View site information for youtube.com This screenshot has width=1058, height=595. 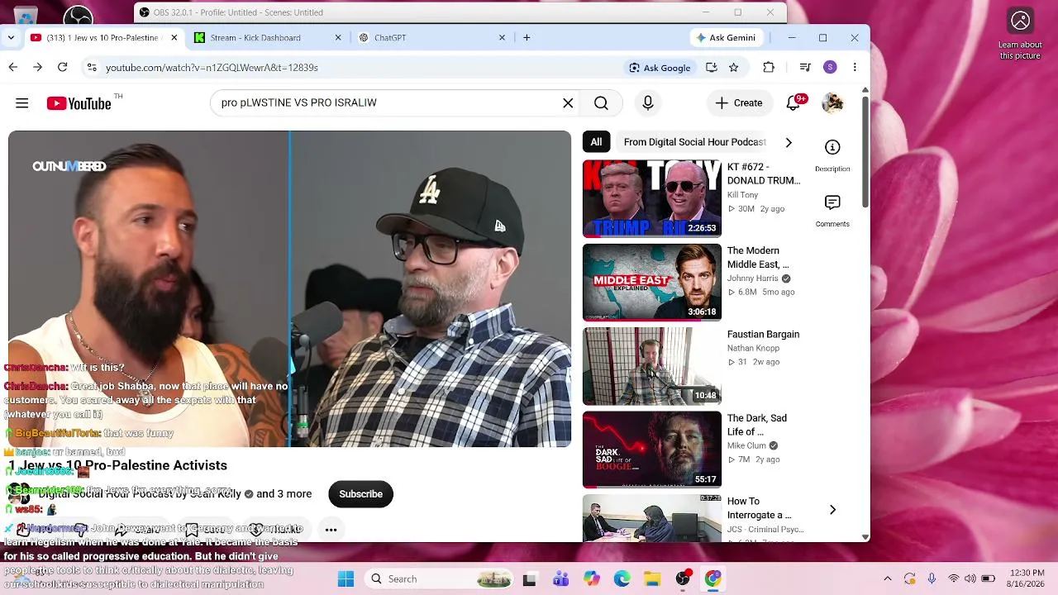(92, 68)
